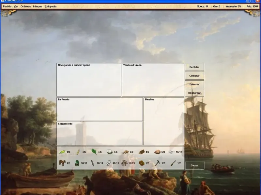Click the cigars price 10/11

[100, 163]
